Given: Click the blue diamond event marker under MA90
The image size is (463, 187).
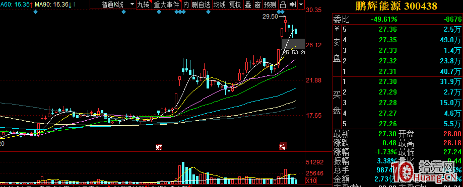Looking at the screenshot, I should tap(35, 12).
